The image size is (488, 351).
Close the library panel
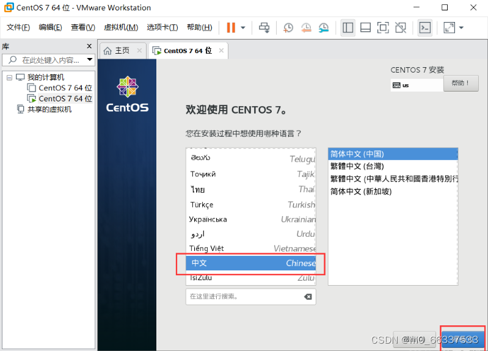[x=89, y=46]
